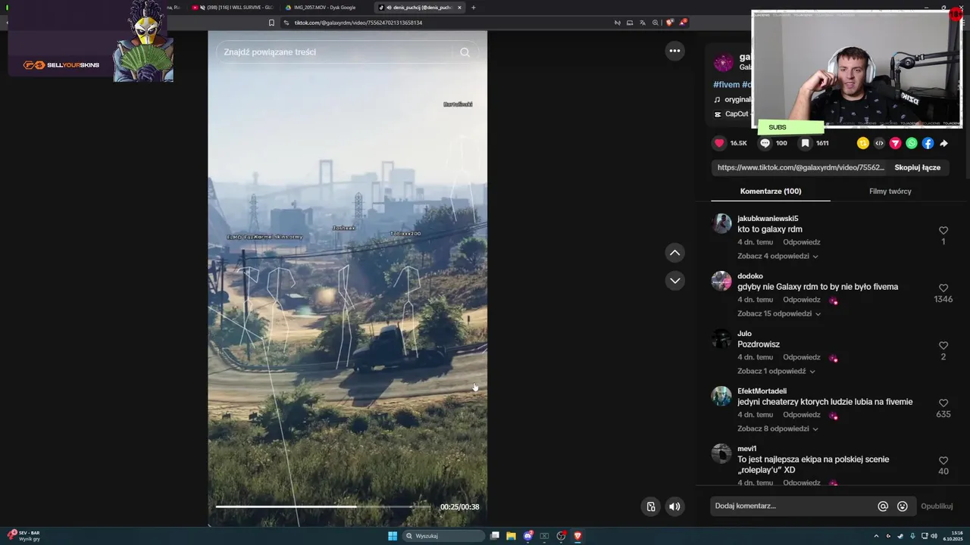
Task: Go to next video with down arrow
Action: point(674,281)
